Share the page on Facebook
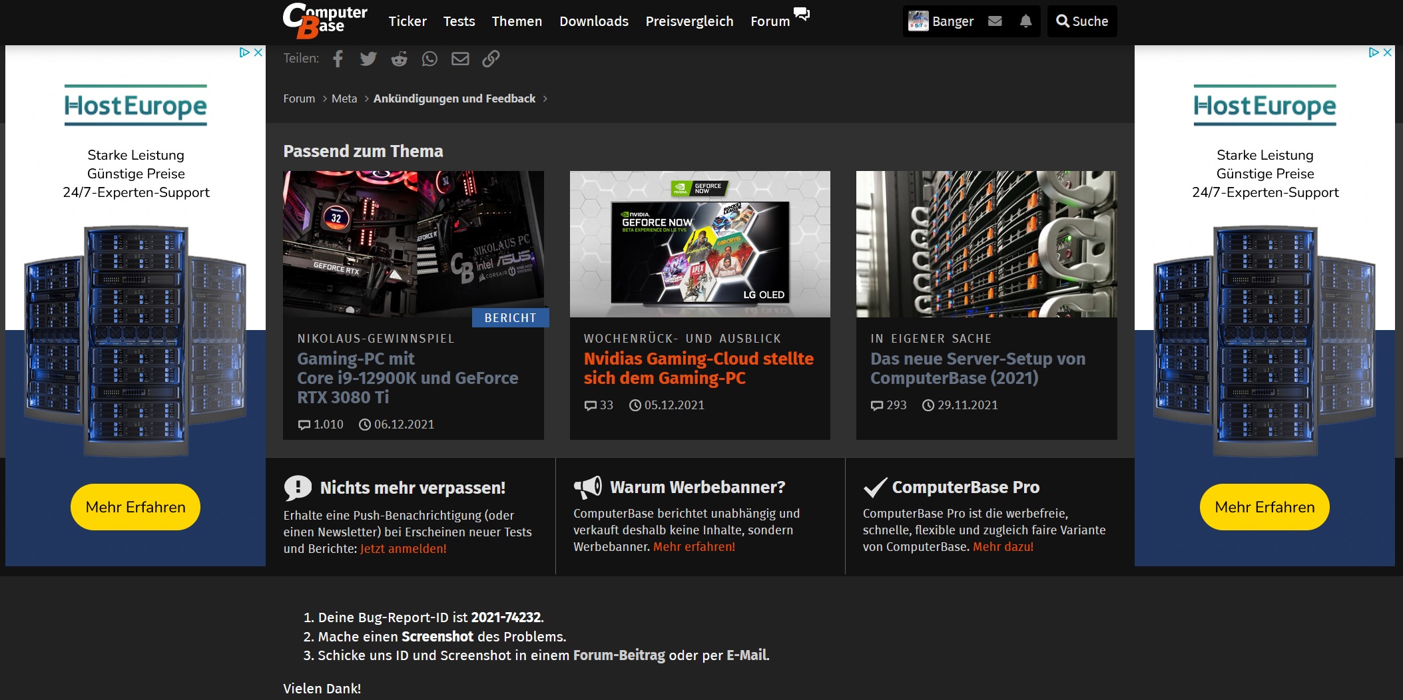 pyautogui.click(x=338, y=59)
